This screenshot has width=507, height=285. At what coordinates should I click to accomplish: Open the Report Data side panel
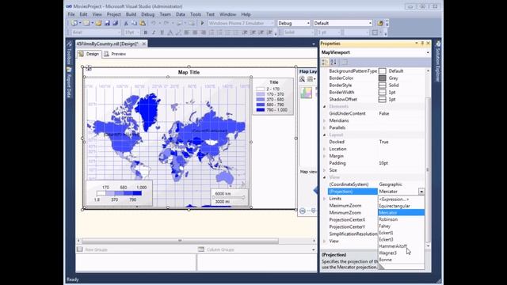coord(69,82)
